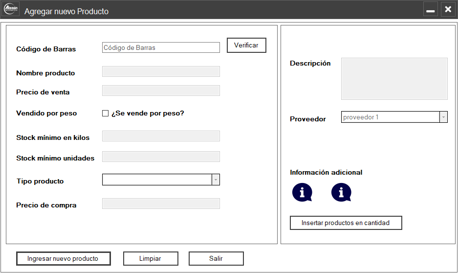458x273 pixels.
Task: Open the Proveedor dropdown arrow
Action: click(x=443, y=117)
